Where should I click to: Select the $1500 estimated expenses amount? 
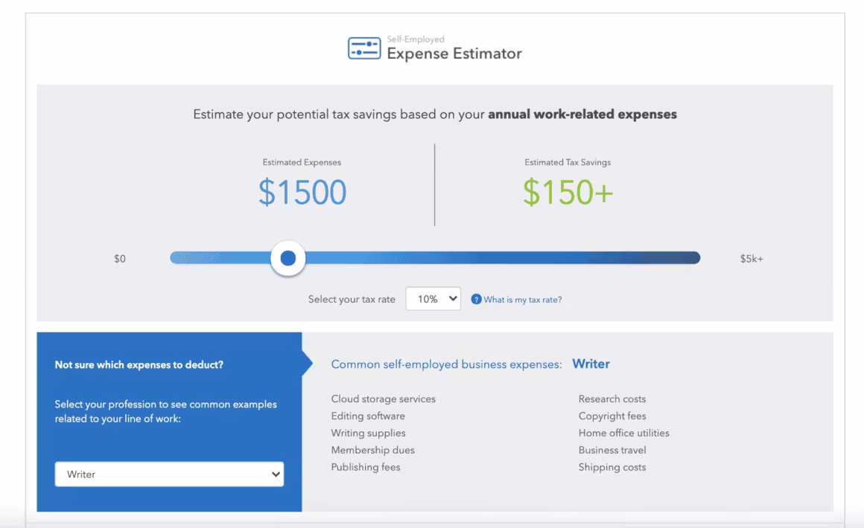(x=302, y=193)
